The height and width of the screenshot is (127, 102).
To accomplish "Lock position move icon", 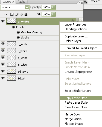I will [x=21, y=14].
